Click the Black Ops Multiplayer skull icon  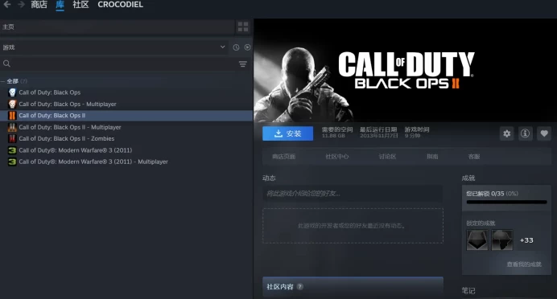tap(12, 104)
